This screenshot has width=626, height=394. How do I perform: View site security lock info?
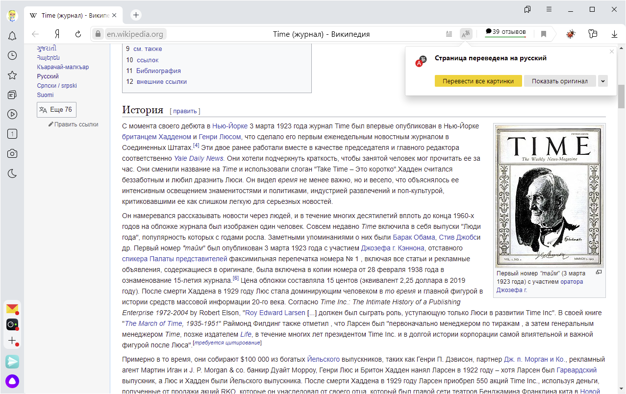point(98,34)
